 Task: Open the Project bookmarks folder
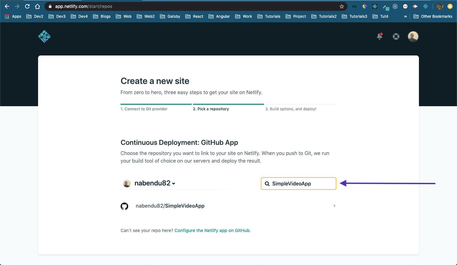[x=296, y=16]
